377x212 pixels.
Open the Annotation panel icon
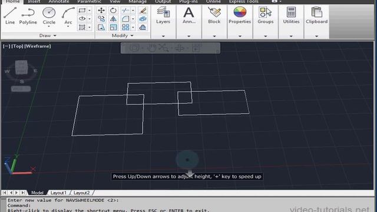tap(188, 12)
